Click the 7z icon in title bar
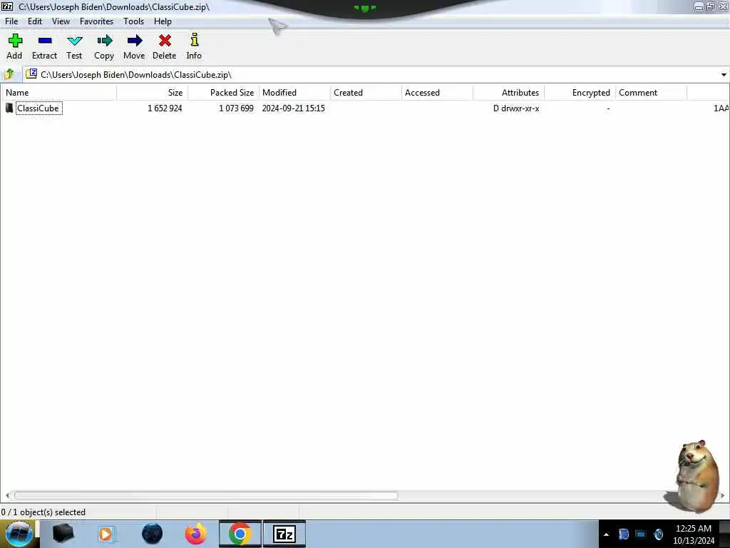730x548 pixels. [x=7, y=6]
